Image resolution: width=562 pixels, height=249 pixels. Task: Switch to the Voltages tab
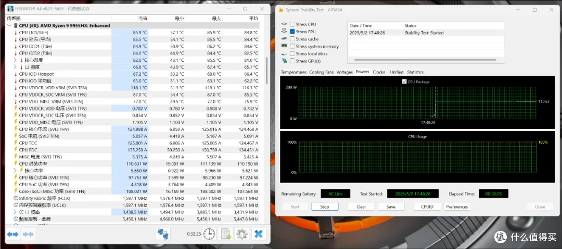point(344,72)
